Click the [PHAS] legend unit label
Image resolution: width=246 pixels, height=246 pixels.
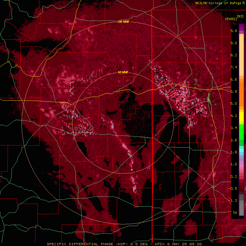(x=231, y=19)
